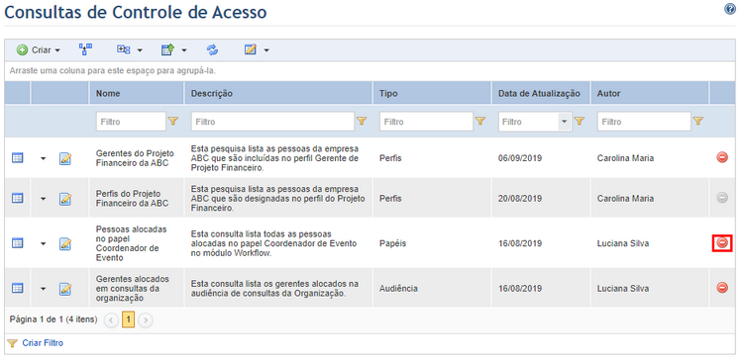This screenshot has height=361, width=743.
Task: Select 'Luciana Silva' in the Audiência row
Action: 623,288
